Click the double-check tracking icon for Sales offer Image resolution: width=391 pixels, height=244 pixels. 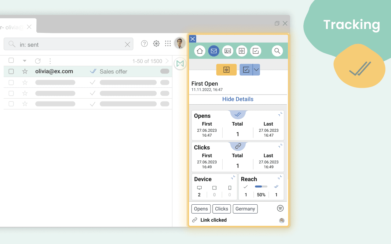[x=93, y=71]
